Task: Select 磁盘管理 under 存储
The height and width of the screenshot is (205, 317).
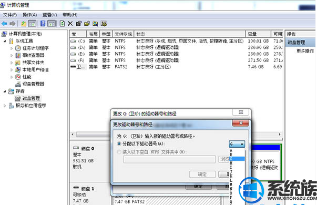Action: point(31,98)
